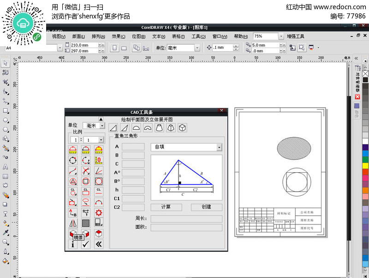
Task: Click the semicircle shape icon in CAD panel
Action: tap(136, 128)
